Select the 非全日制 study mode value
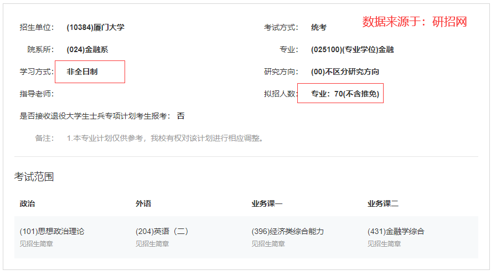Screen dimensions: 496x275 click(82, 72)
